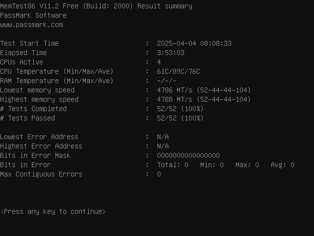Click the PassMark Software text line
This screenshot has width=314, height=236.
(33, 15)
